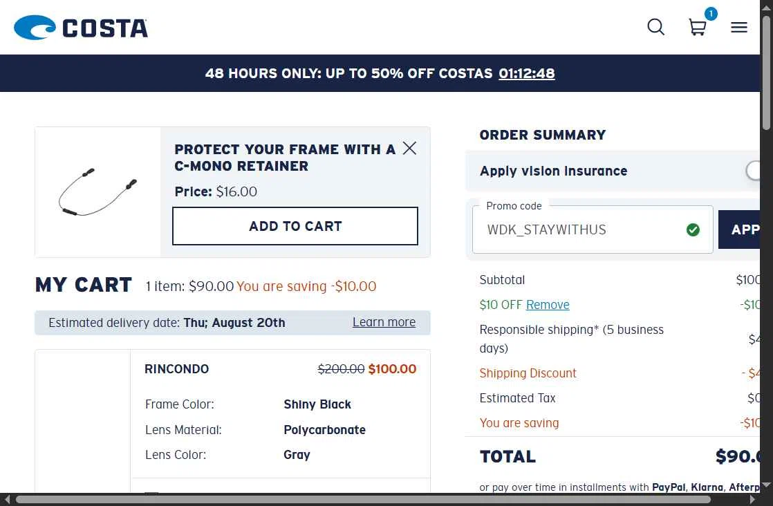Open Learn more about delivery date
This screenshot has height=506, width=773.
click(x=384, y=322)
